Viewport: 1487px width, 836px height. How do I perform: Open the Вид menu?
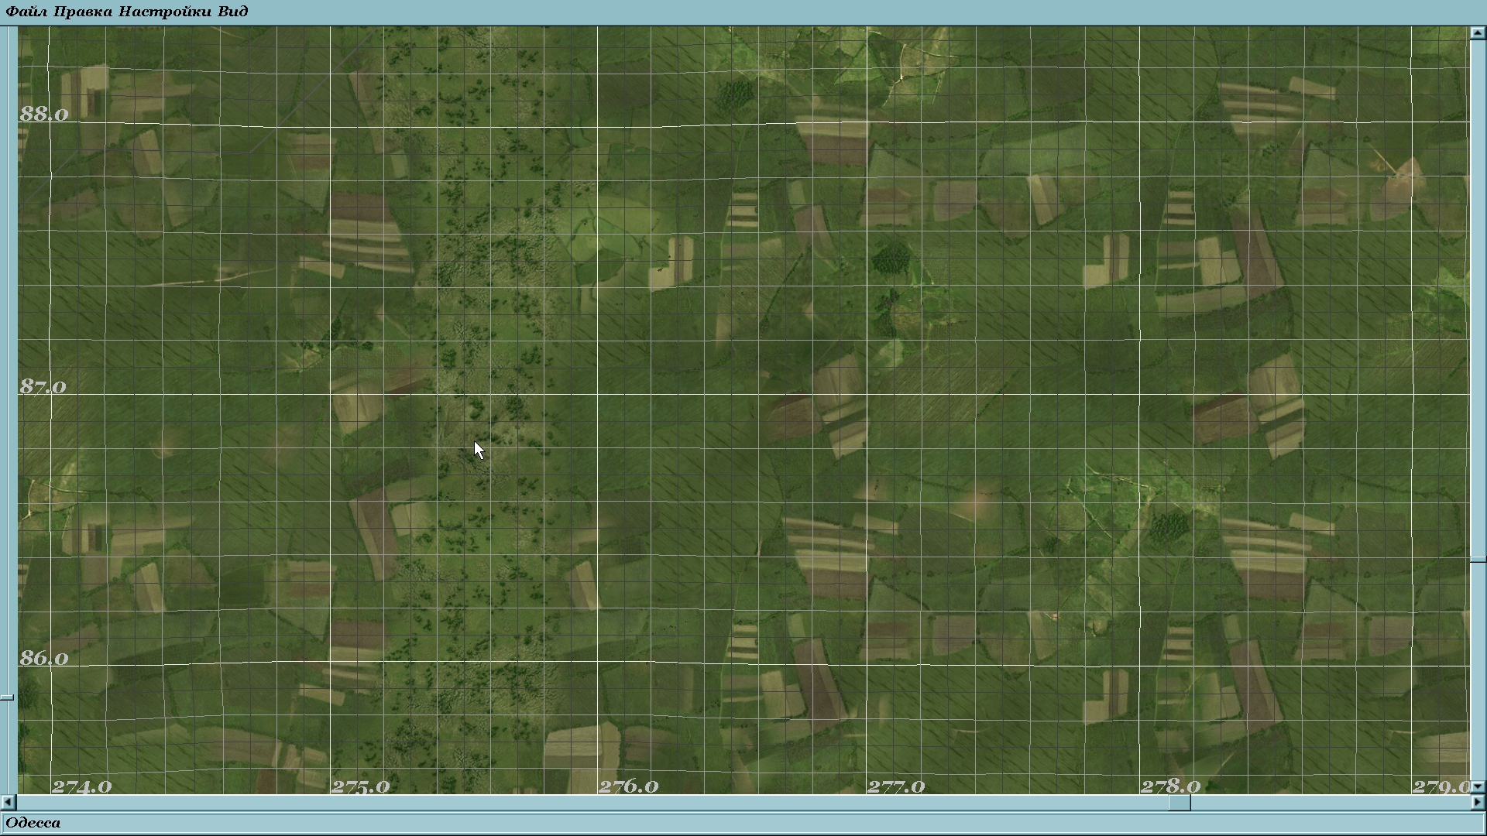click(x=233, y=12)
